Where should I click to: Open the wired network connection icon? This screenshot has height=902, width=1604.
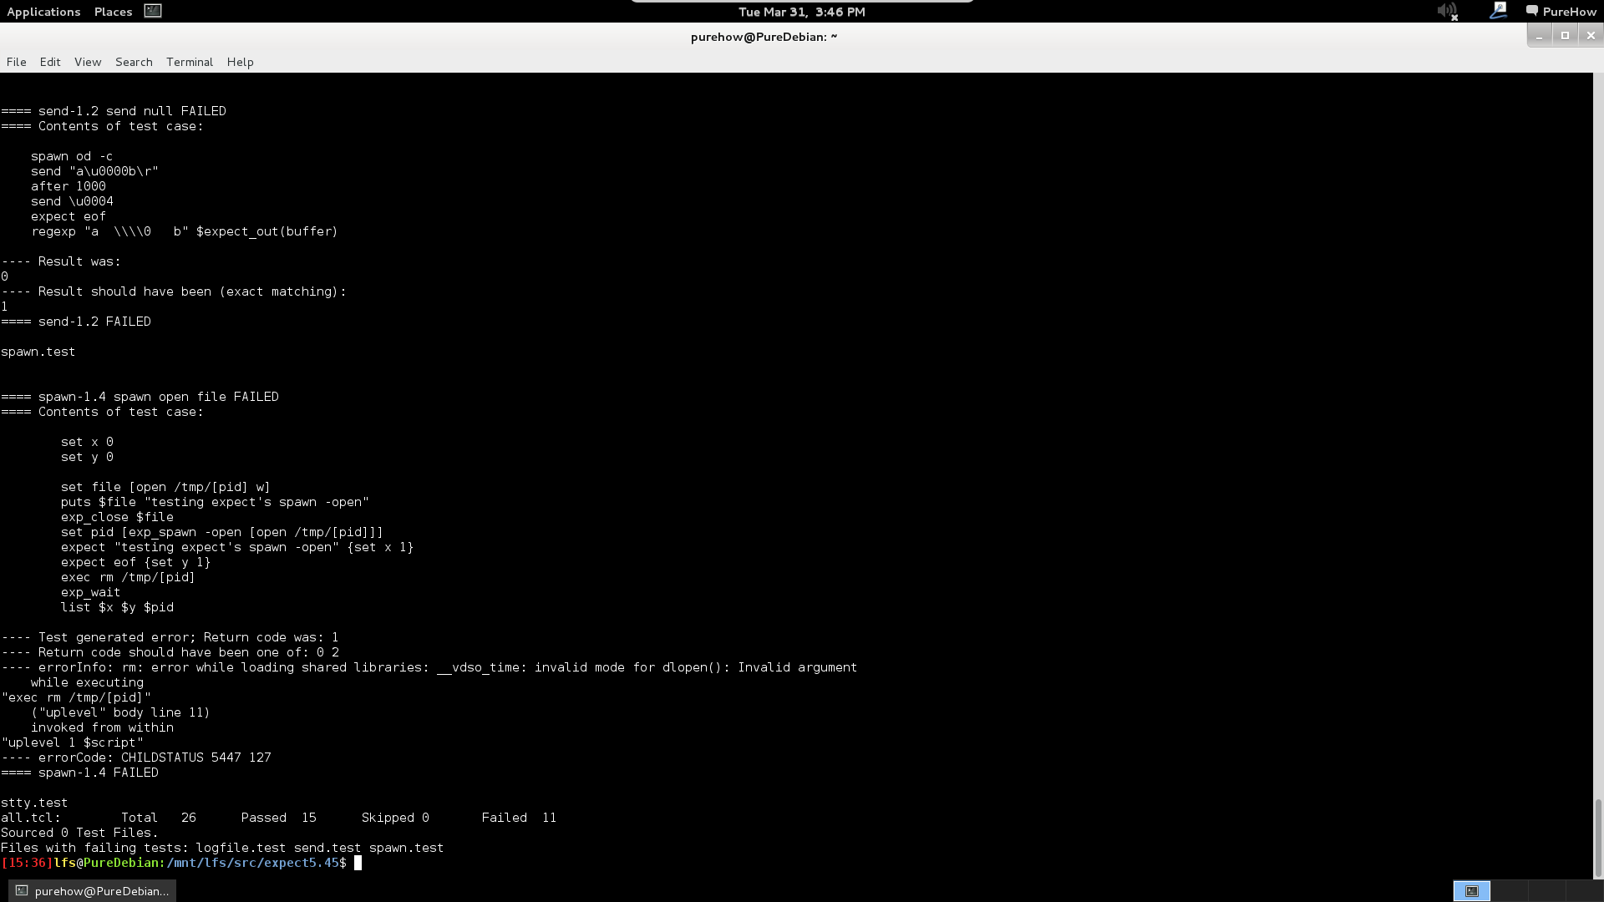[1498, 11]
